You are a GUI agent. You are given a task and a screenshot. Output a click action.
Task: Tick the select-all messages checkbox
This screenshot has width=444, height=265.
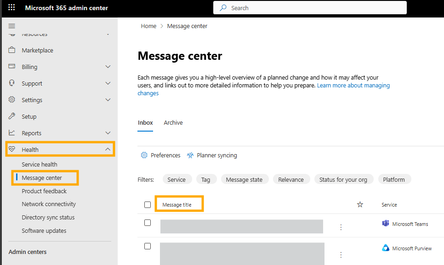(x=148, y=205)
